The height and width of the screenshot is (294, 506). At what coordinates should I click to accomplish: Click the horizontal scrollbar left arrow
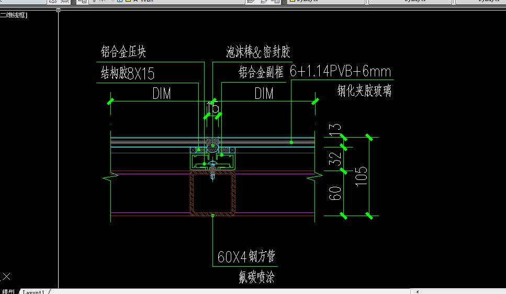tap(417, 292)
